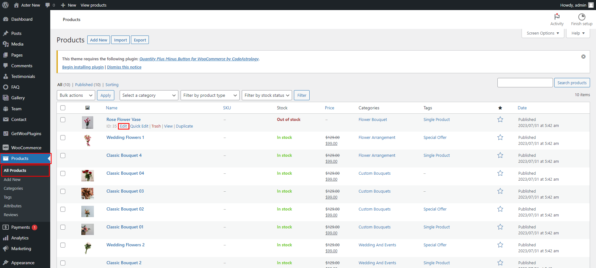Open Reviews under Products menu
Screen dimensions: 596x268
coord(11,215)
